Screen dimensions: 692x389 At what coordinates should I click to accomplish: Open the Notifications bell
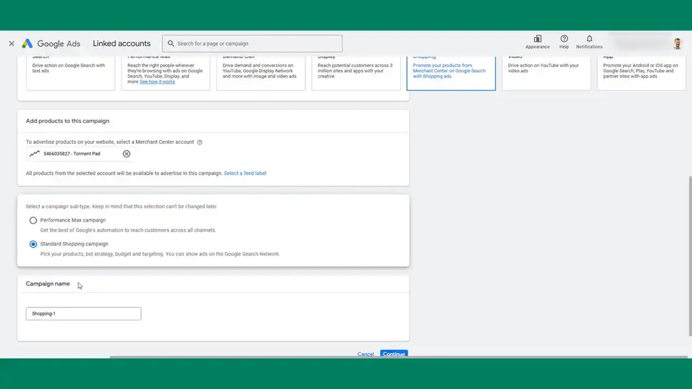coord(589,39)
